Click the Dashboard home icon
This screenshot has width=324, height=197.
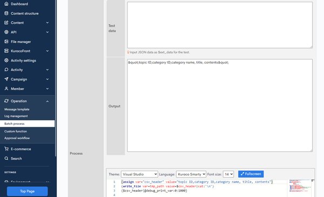point(6,4)
